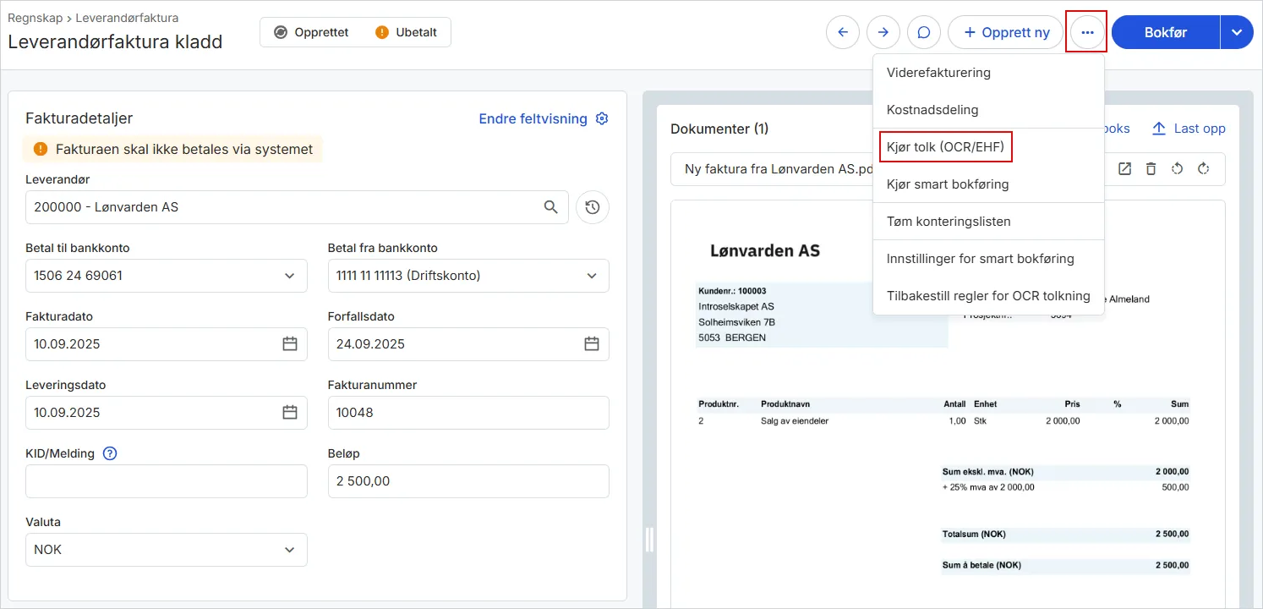Click '5053 BERGEN' in the invoice preview
Image resolution: width=1263 pixels, height=609 pixels.
[x=733, y=337]
